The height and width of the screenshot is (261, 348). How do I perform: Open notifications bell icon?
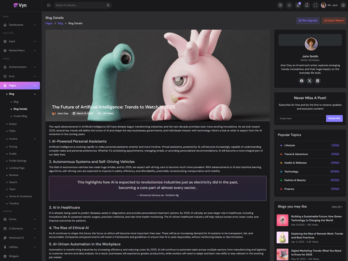[x=307, y=5]
